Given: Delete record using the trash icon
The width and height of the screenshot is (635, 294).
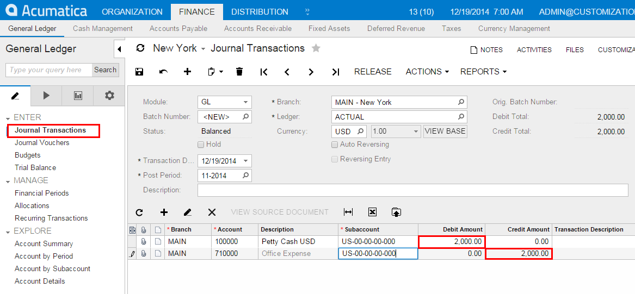Looking at the screenshot, I should [239, 72].
